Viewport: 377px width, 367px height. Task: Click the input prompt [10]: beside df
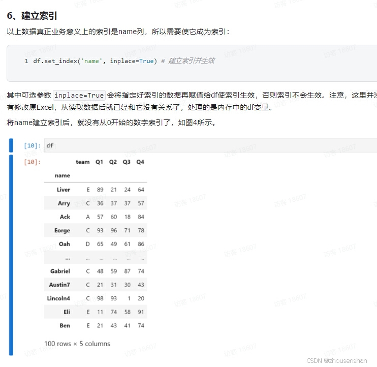coord(32,145)
